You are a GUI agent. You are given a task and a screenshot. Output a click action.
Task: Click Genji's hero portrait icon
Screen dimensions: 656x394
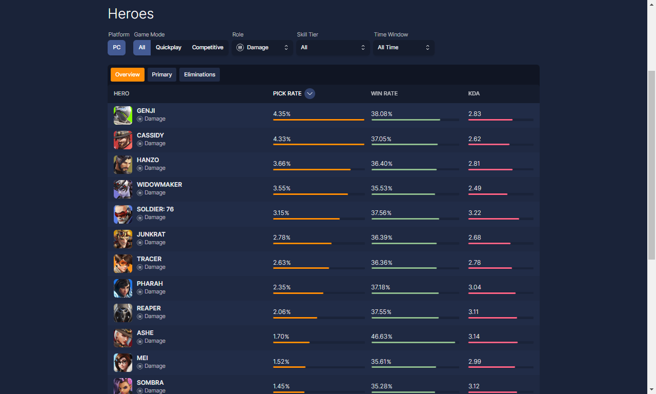click(x=123, y=115)
